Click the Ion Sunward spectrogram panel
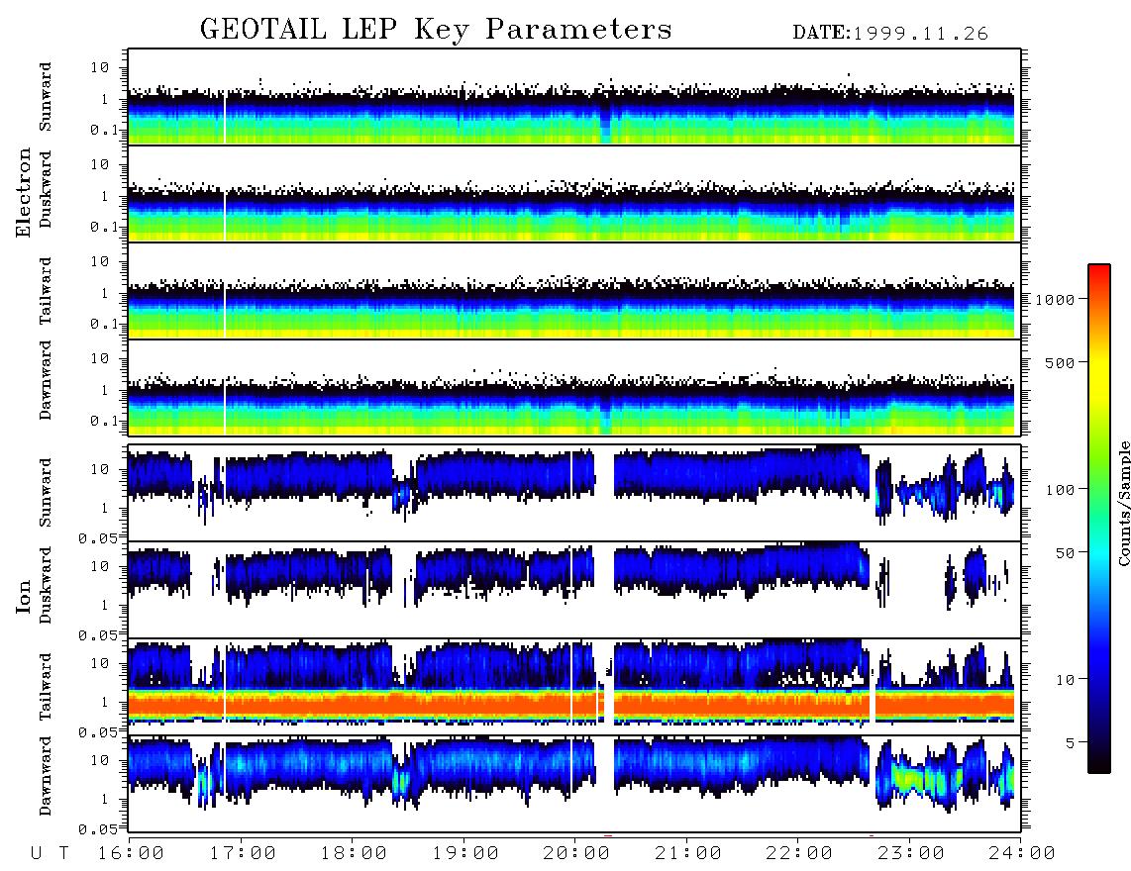The height and width of the screenshot is (871, 1131). coord(574,493)
